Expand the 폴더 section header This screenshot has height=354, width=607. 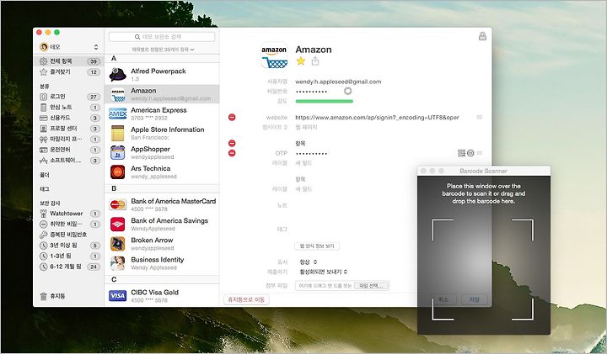tap(45, 175)
